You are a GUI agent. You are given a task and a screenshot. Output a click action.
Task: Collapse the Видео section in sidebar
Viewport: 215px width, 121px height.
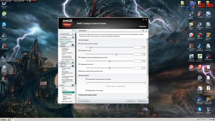(x=60, y=85)
